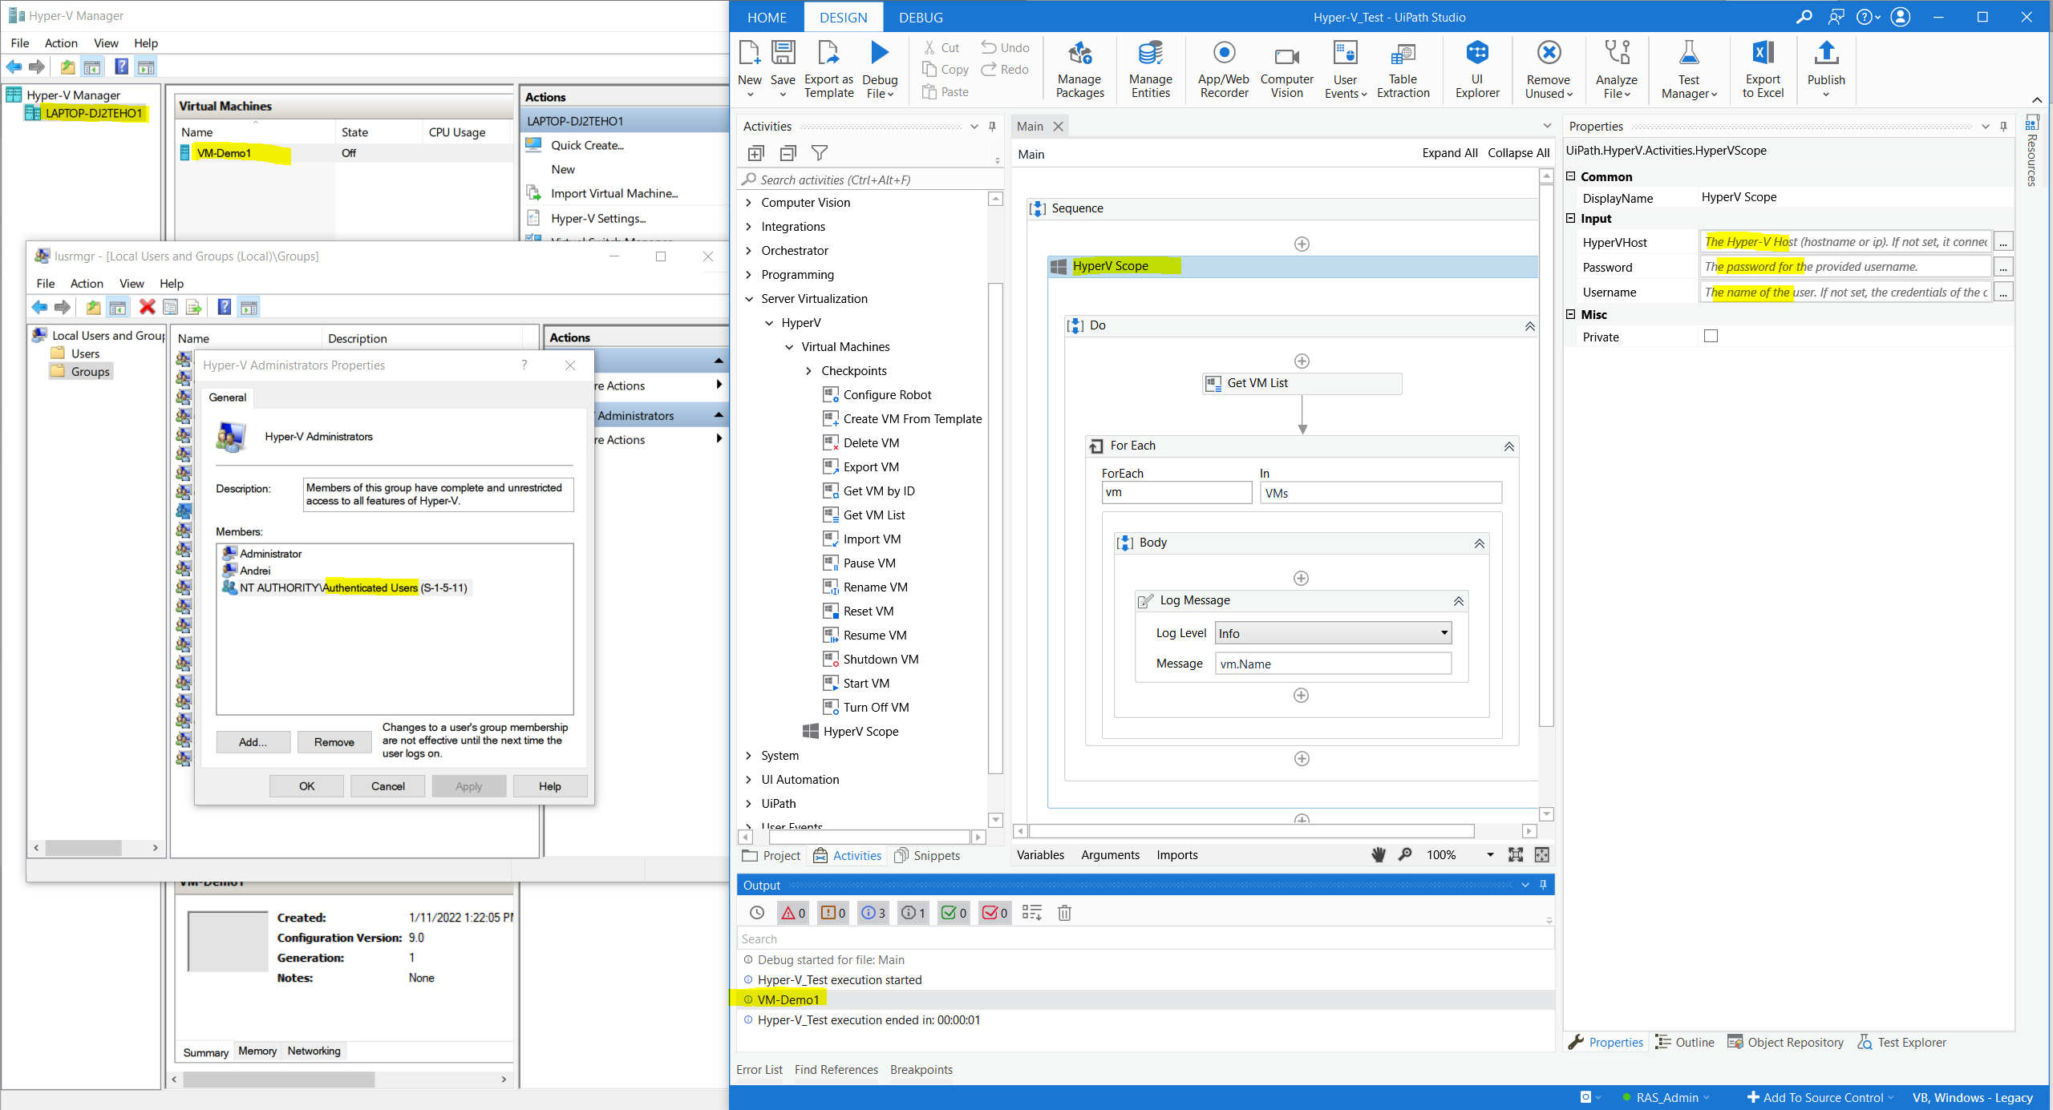Screen dimensions: 2053x1110
Task: Click OK in Hyper-V Administrators Properties
Action: point(306,786)
